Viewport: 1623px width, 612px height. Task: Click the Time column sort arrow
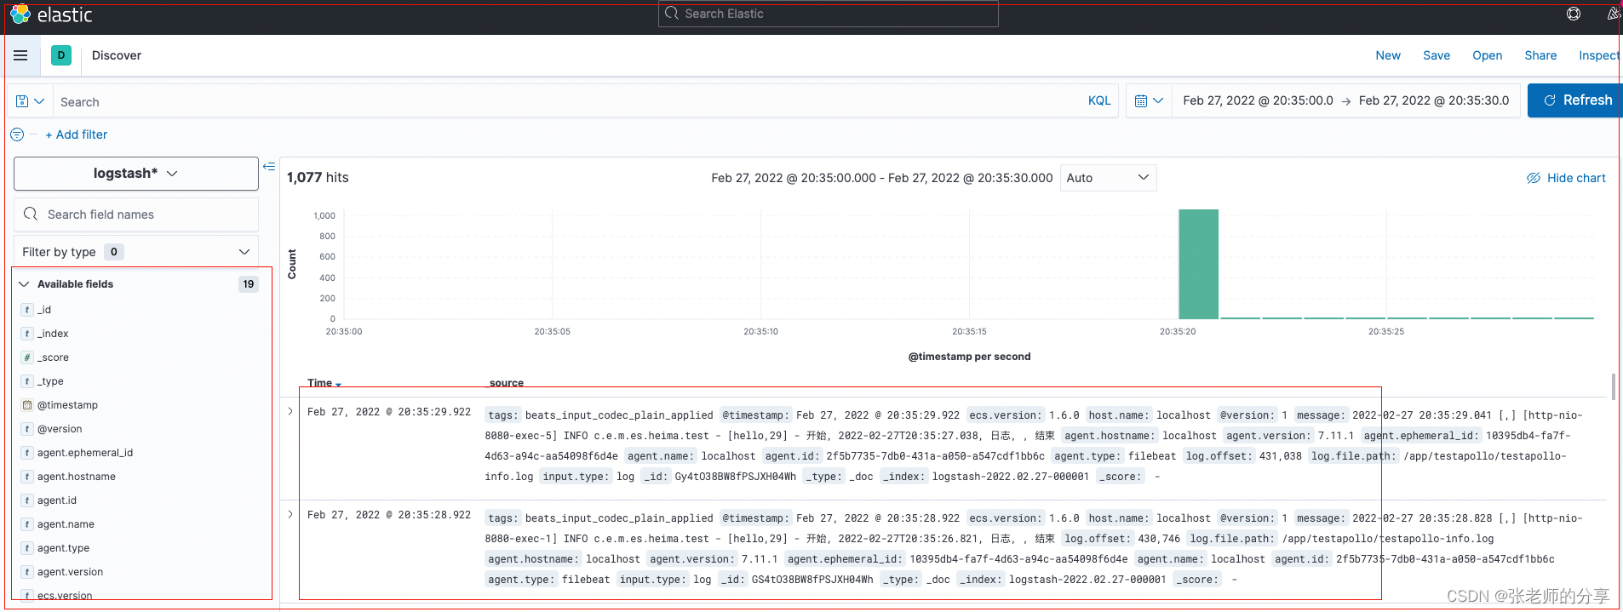pyautogui.click(x=338, y=384)
